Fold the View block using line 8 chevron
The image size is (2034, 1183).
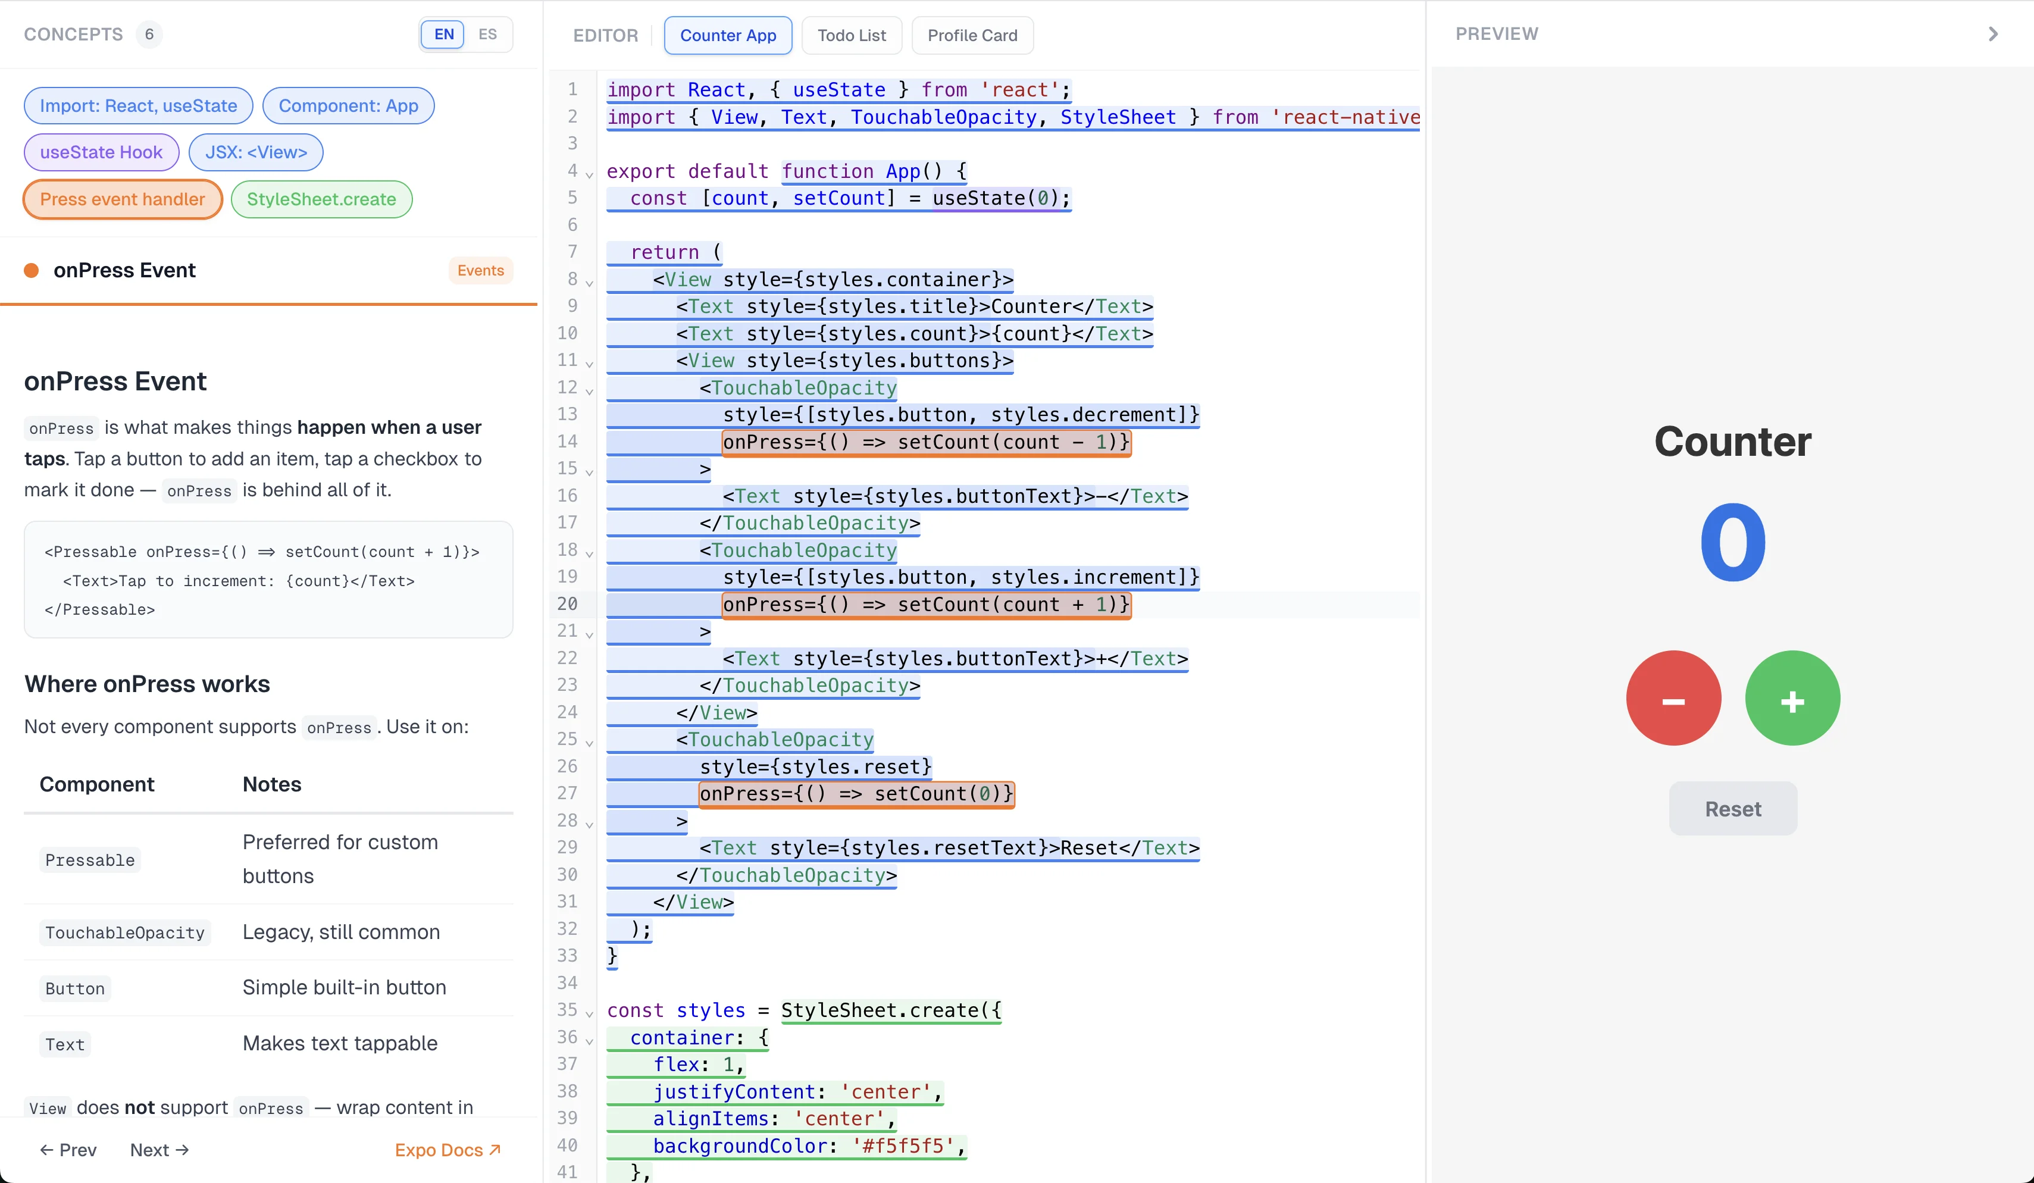(589, 284)
